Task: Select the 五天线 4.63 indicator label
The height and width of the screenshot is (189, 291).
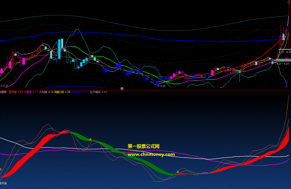Action: pos(16,92)
